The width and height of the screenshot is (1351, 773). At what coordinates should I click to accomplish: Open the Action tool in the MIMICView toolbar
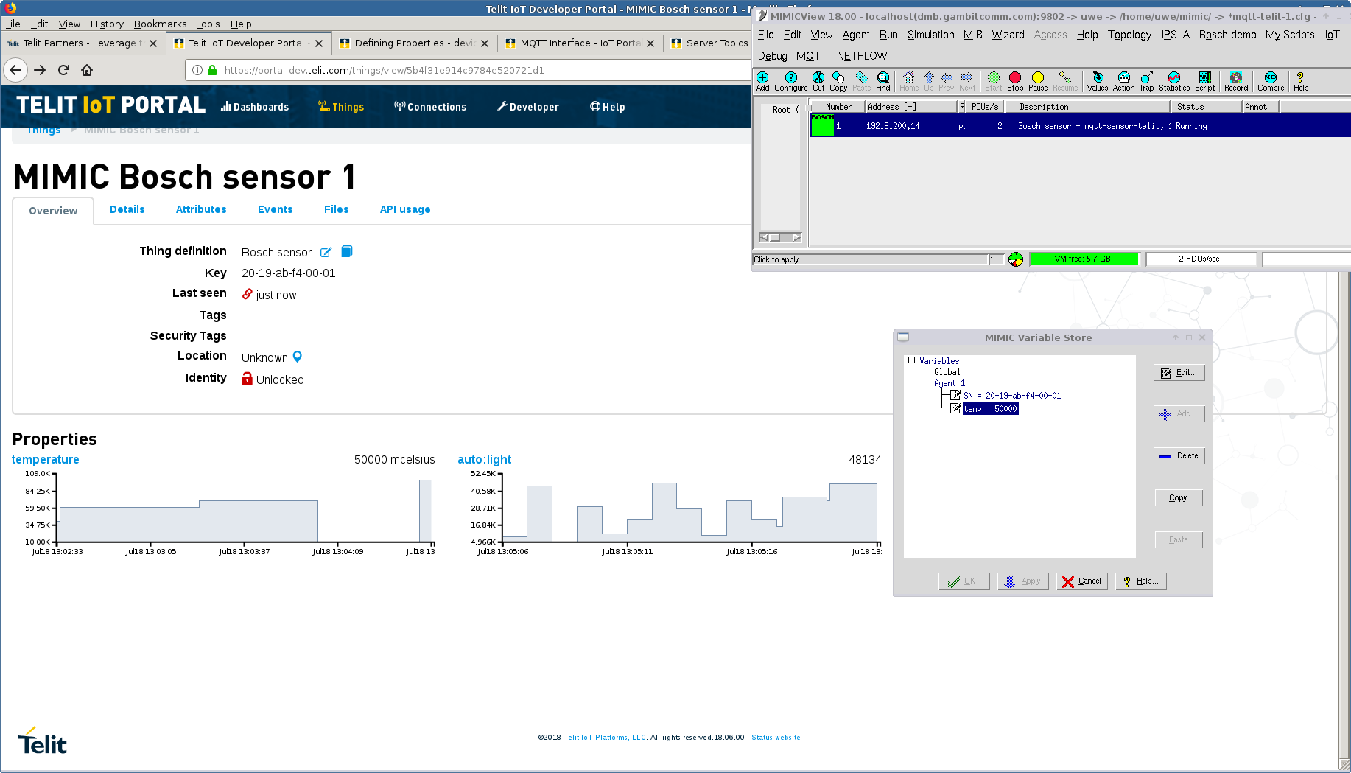click(x=1124, y=80)
